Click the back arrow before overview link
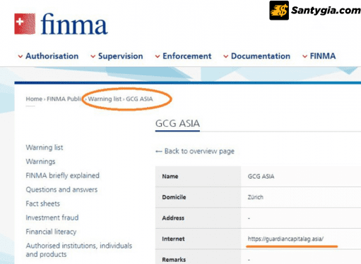The image size is (361, 264). tap(159, 151)
